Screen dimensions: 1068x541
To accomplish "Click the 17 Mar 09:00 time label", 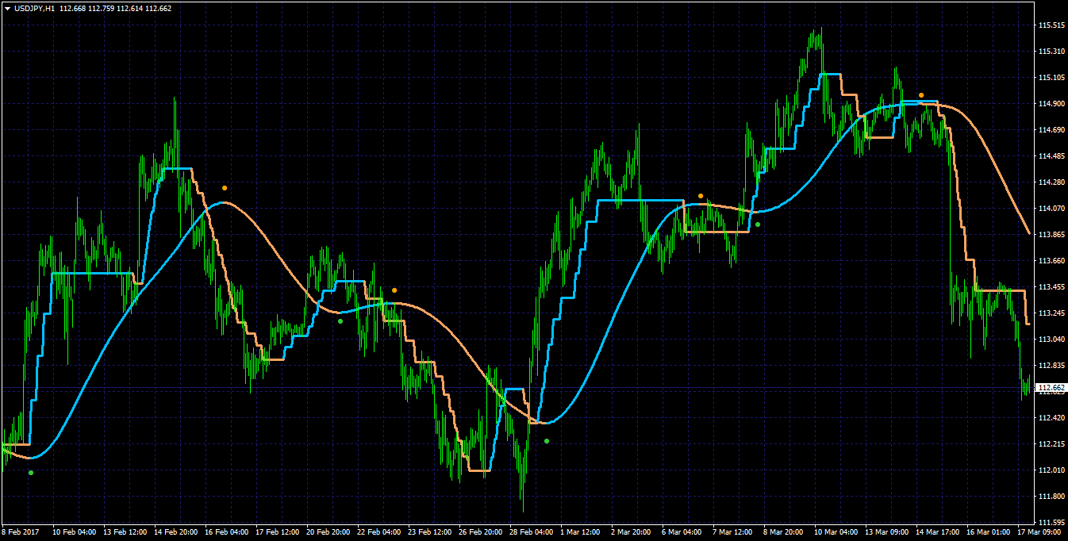I will [x=1039, y=532].
